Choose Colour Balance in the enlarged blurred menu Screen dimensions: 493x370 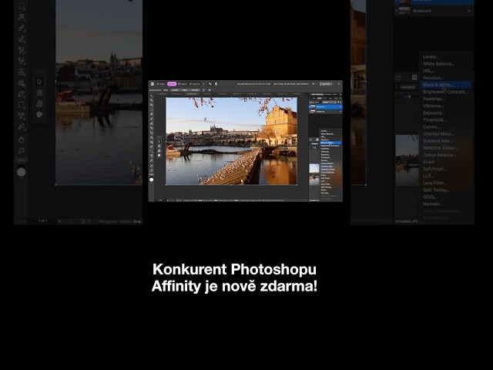(439, 155)
